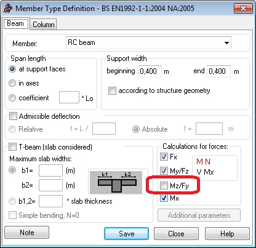Toggle Simple bending, N=0 checkbox
Image resolution: width=256 pixels, height=248 pixels.
point(12,215)
